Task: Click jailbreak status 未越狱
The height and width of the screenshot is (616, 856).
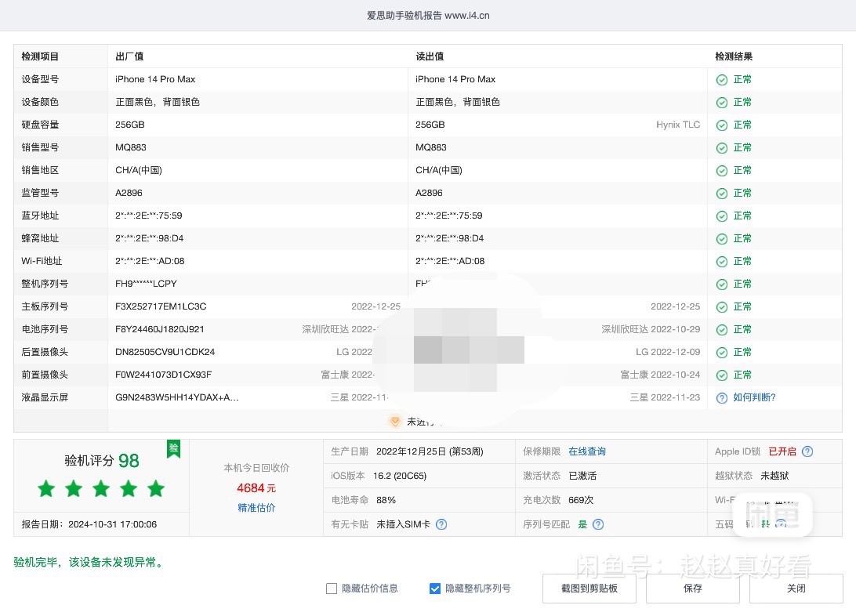Action: point(774,476)
